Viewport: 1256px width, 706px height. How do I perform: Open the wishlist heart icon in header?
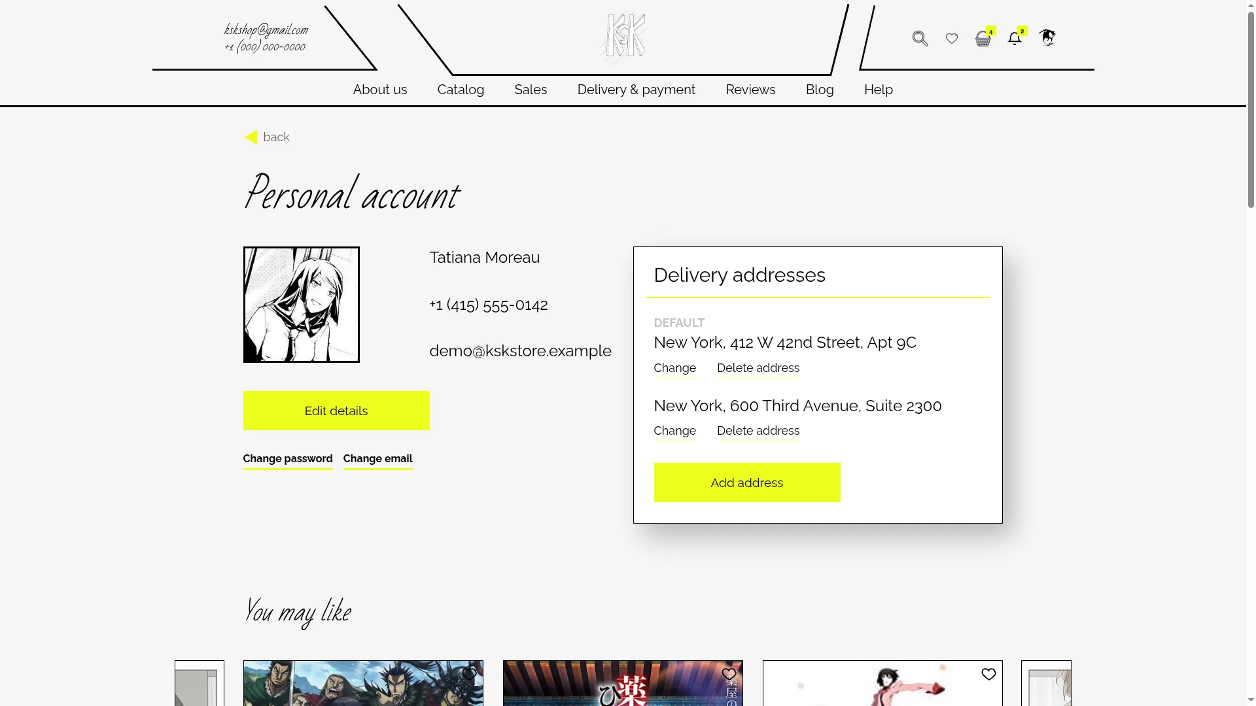pyautogui.click(x=952, y=39)
